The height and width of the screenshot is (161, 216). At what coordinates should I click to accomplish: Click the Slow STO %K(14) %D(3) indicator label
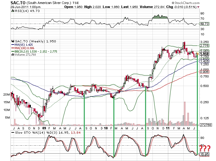pos(36,132)
